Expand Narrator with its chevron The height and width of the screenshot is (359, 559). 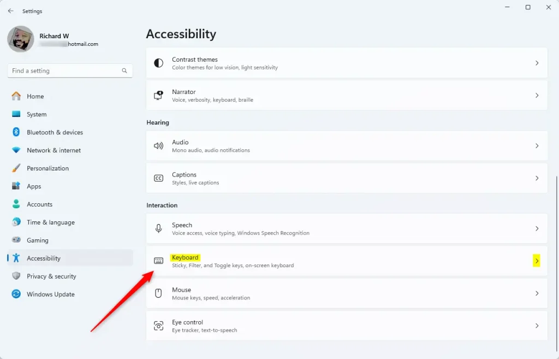click(x=537, y=95)
